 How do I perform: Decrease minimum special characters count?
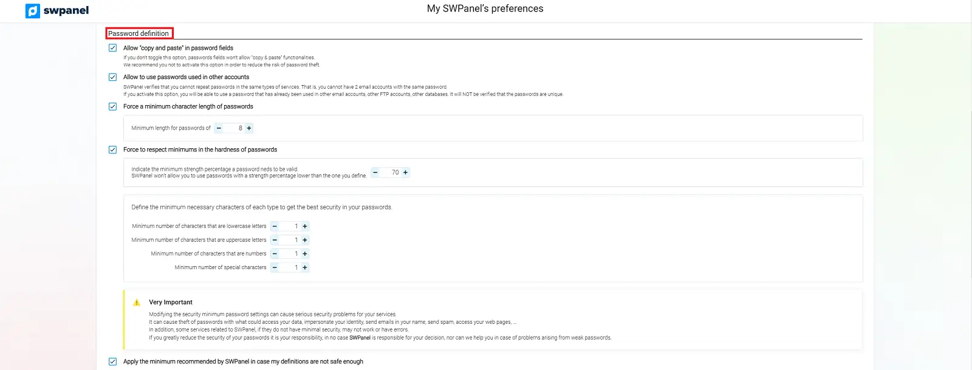275,267
